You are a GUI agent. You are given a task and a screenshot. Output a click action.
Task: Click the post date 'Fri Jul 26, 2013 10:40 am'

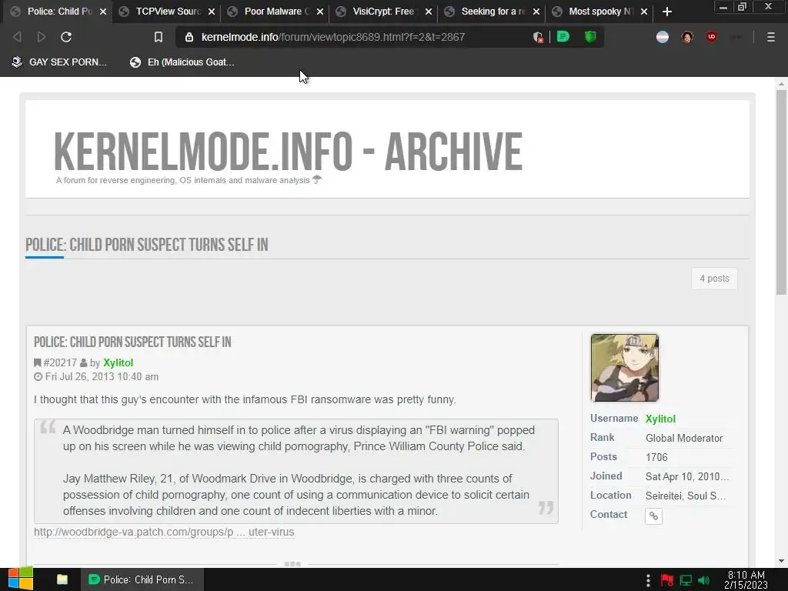pyautogui.click(x=102, y=377)
